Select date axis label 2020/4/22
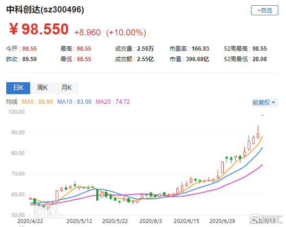The height and width of the screenshot is (227, 286). point(30,221)
